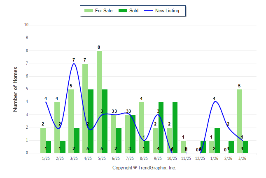Click the Number of Homes axis title
The height and width of the screenshot is (178, 266).
point(16,89)
